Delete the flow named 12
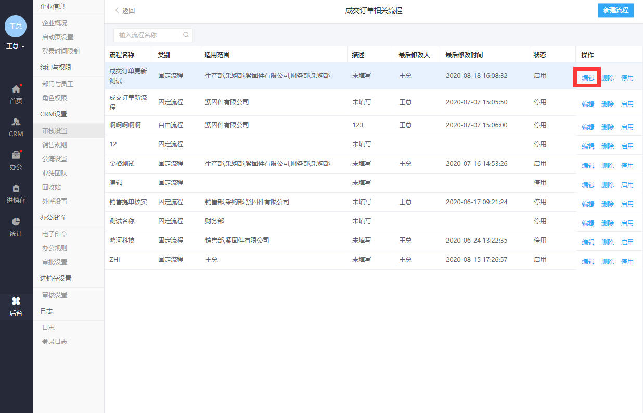643x413 pixels. pyautogui.click(x=608, y=146)
